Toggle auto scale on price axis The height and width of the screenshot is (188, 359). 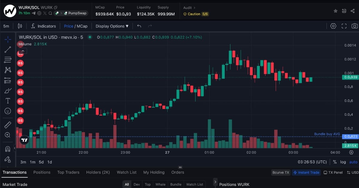click(x=353, y=162)
